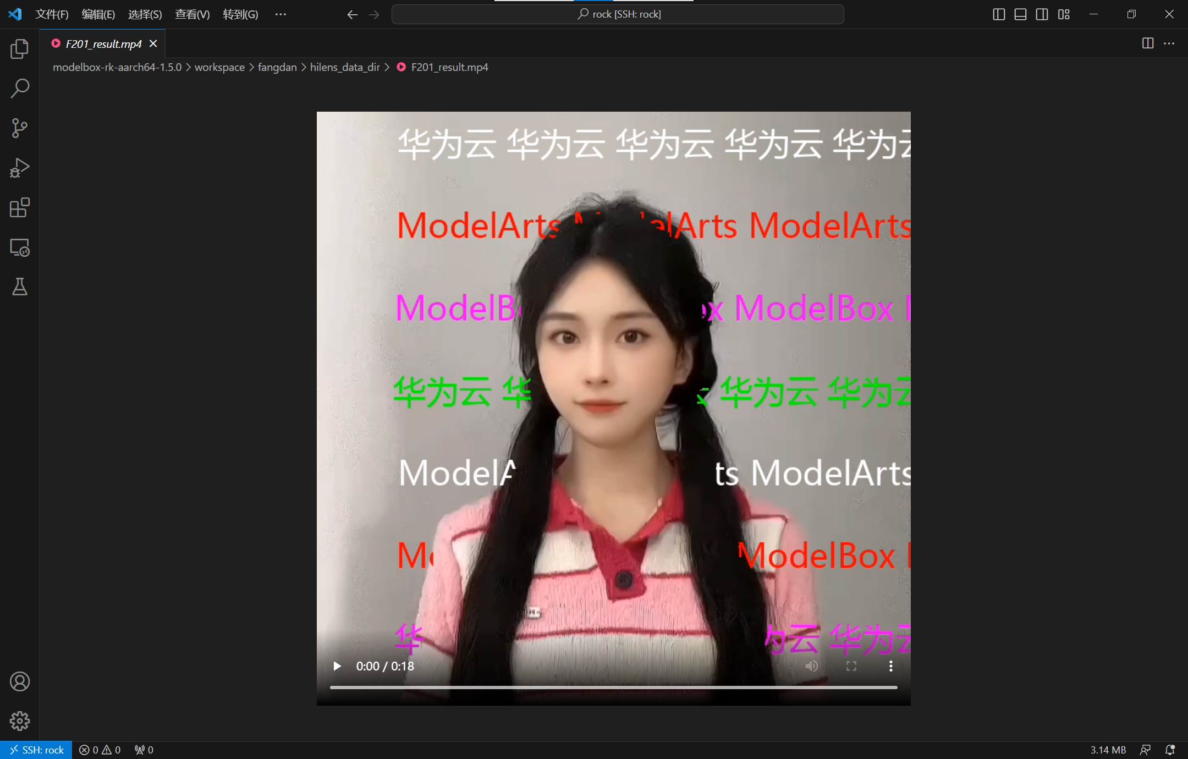This screenshot has width=1188, height=759.
Task: Open the Explorer view in activity bar
Action: pos(20,49)
